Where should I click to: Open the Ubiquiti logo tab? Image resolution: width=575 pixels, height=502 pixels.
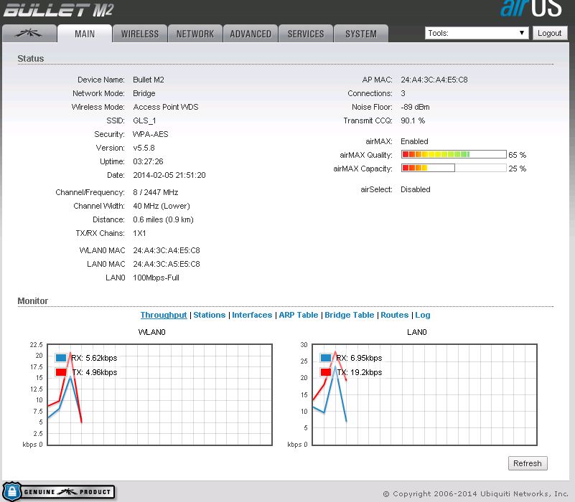pyautogui.click(x=29, y=34)
